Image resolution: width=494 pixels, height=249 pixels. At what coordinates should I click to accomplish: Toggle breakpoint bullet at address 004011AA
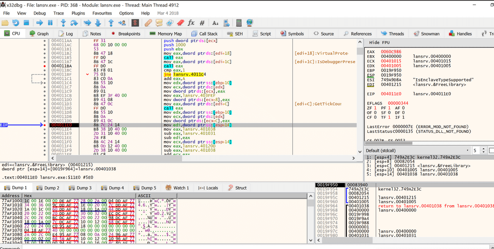[45, 41]
